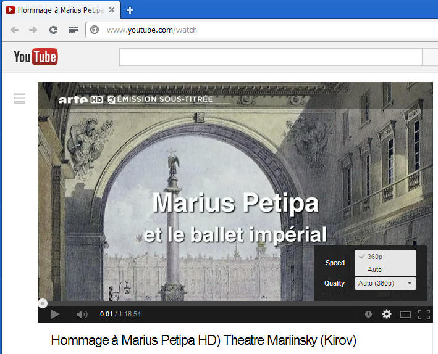The height and width of the screenshot is (354, 438).
Task: Click the arte HD logo overlay
Action: 80,99
